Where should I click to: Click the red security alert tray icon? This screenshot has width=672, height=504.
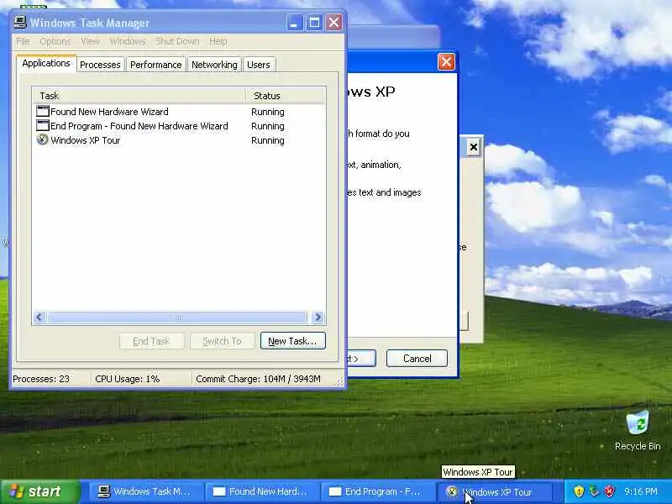610,491
